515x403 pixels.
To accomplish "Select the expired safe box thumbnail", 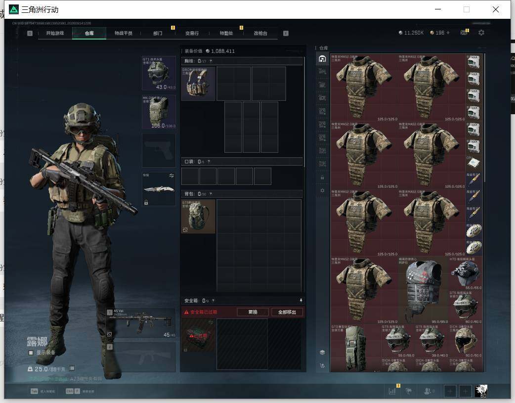I will click(x=198, y=336).
